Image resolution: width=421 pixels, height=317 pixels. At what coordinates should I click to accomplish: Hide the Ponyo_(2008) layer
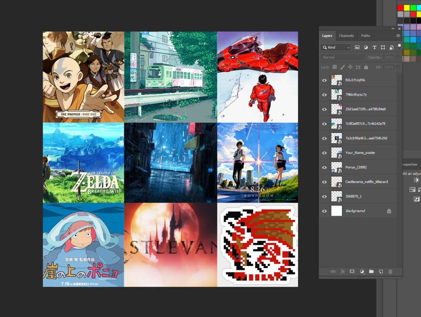pos(324,168)
